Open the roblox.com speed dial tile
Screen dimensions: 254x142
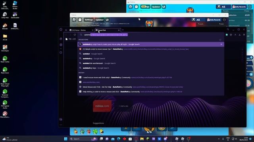coord(102,106)
